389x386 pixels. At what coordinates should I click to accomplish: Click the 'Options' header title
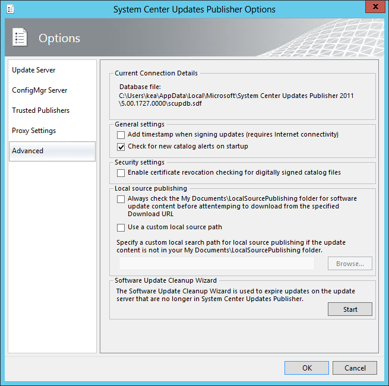(x=59, y=38)
